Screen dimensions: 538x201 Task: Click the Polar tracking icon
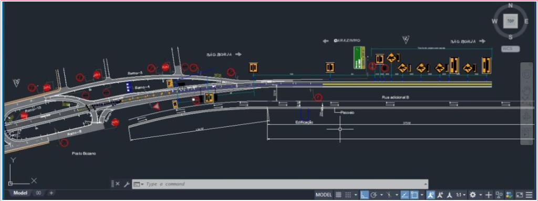pos(374,195)
